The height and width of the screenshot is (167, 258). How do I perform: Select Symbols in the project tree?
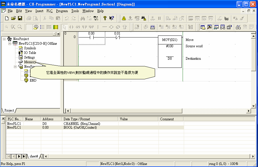click(x=30, y=48)
